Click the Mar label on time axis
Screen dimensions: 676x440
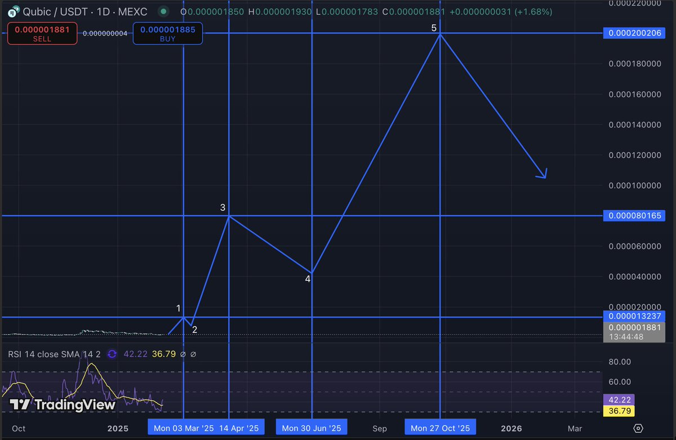(574, 428)
